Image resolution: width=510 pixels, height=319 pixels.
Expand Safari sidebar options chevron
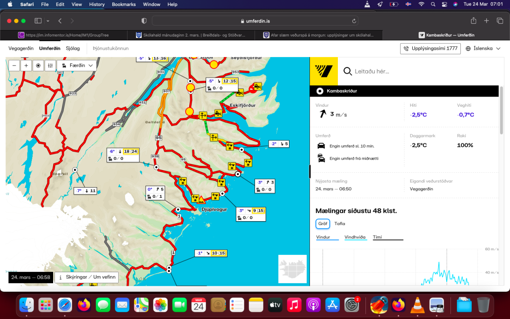point(48,21)
